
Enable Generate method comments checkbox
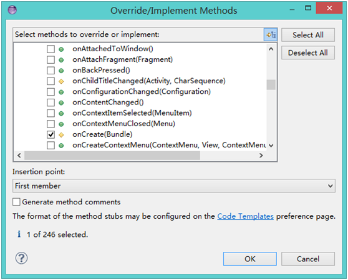tap(16, 202)
